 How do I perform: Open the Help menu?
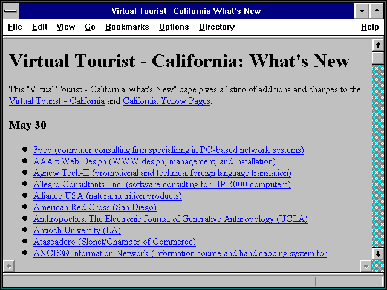coord(369,27)
